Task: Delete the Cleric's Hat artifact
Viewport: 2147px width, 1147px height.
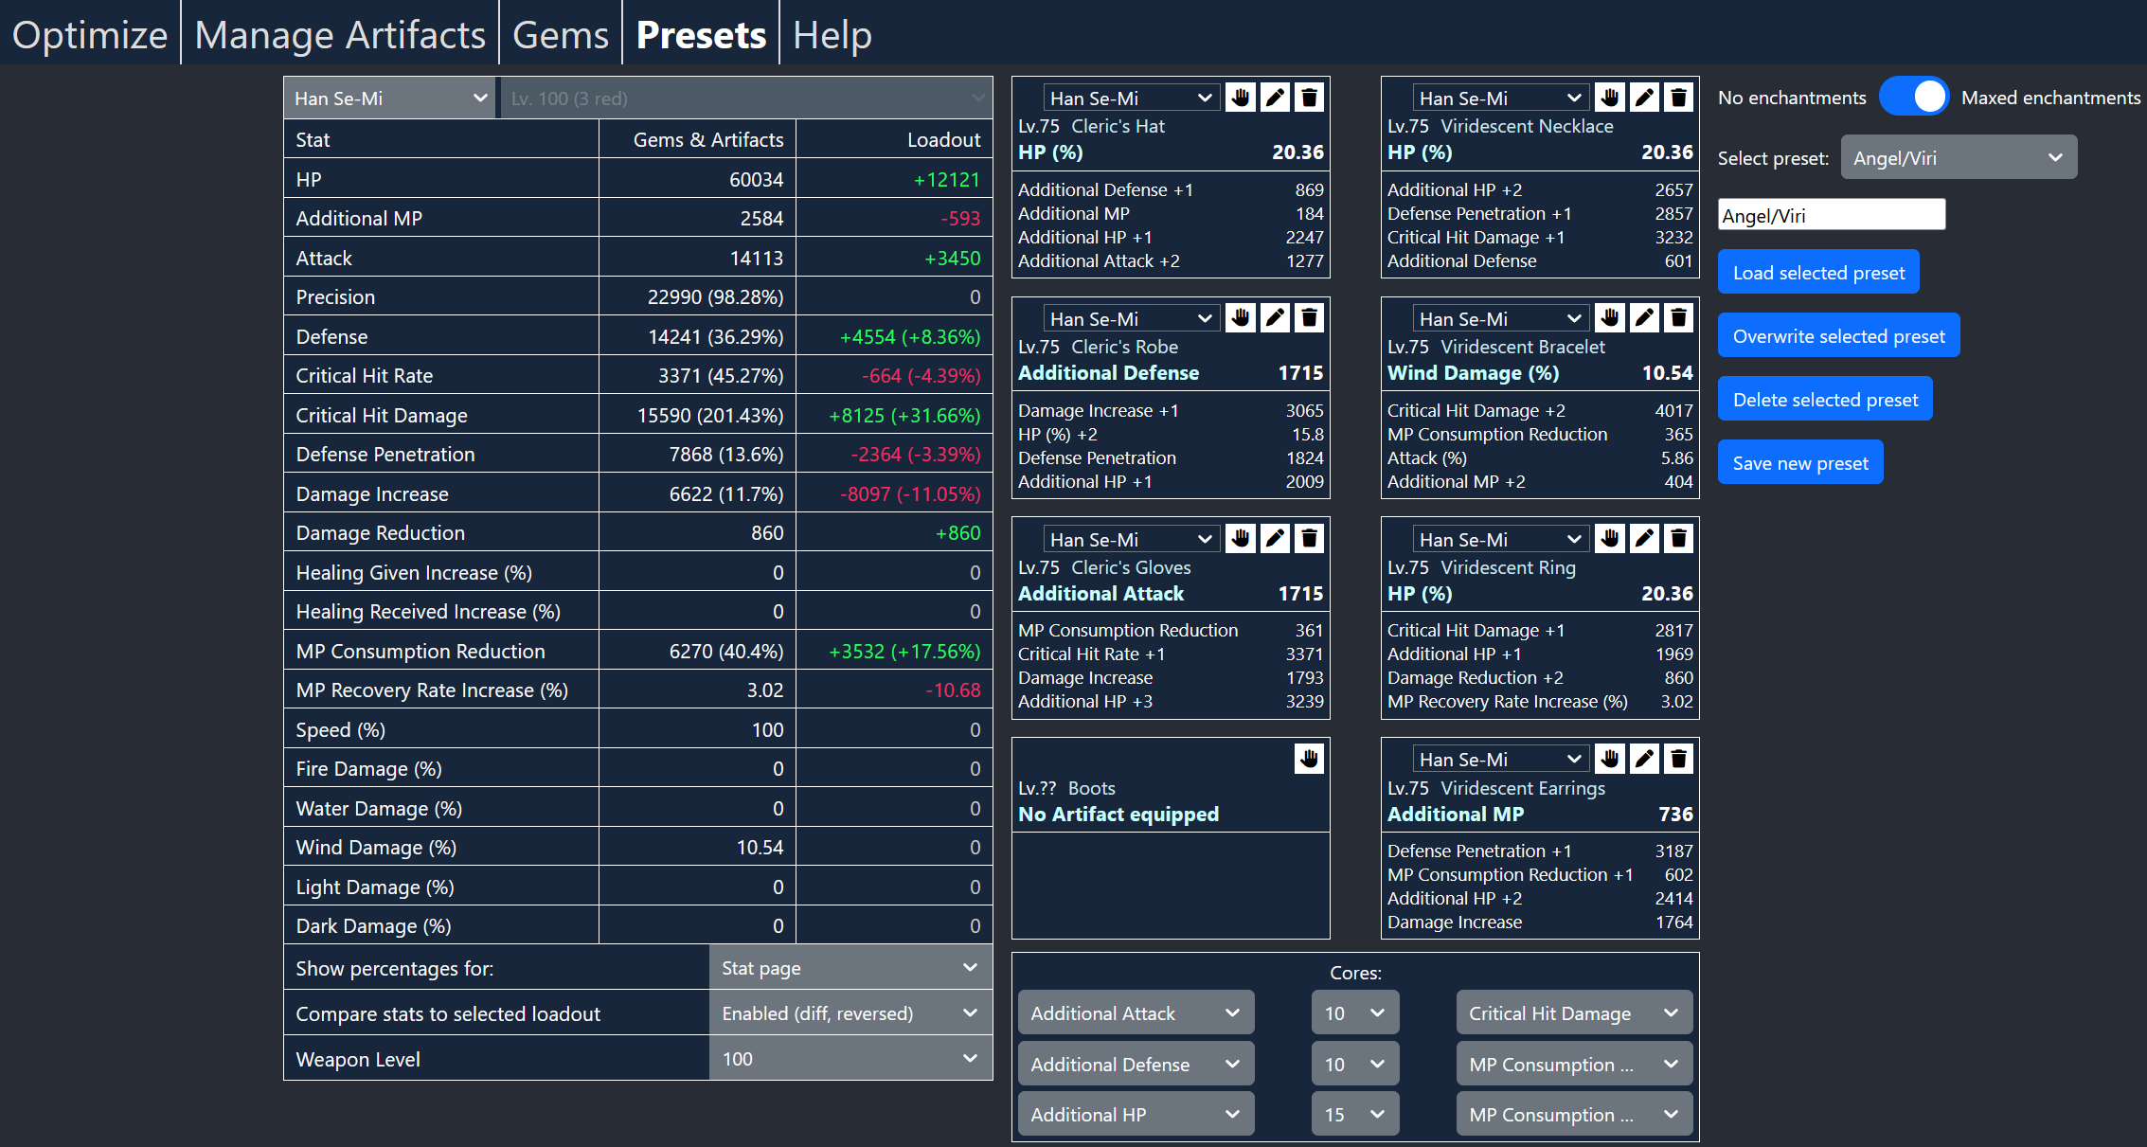Action: tap(1309, 96)
